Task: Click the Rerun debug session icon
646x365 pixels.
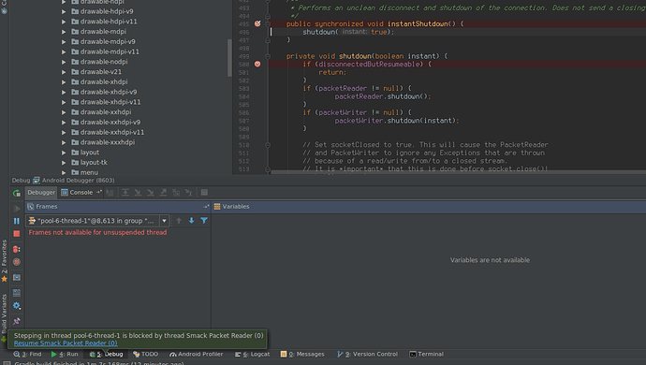Action: click(x=17, y=193)
